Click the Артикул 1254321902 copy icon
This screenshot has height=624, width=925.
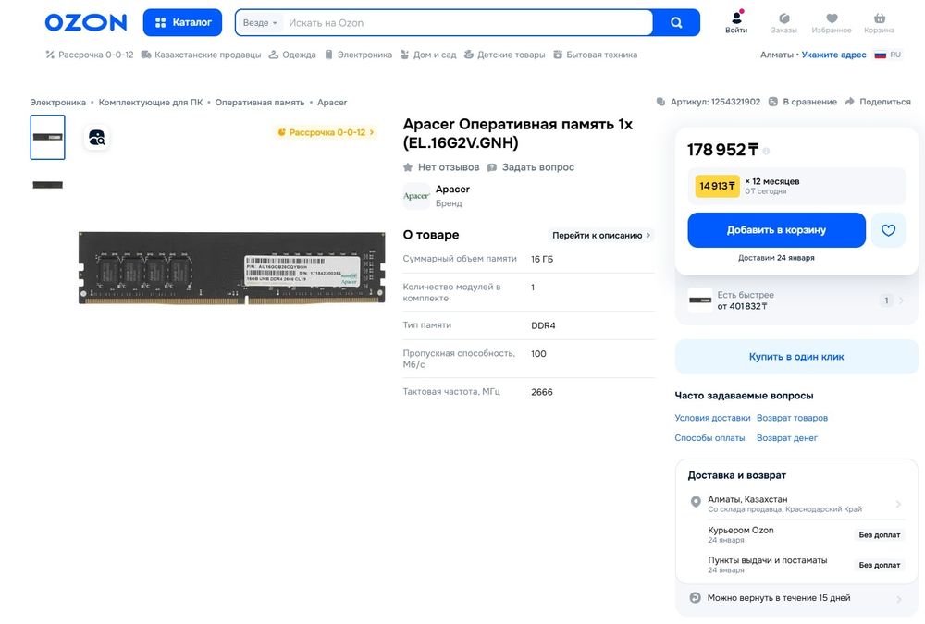point(660,102)
